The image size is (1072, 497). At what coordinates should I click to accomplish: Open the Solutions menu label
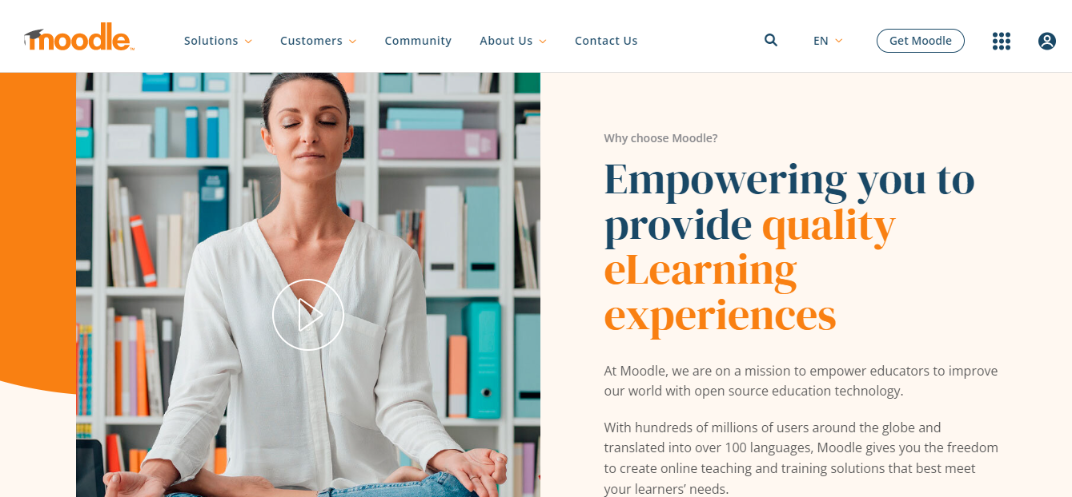pyautogui.click(x=211, y=41)
